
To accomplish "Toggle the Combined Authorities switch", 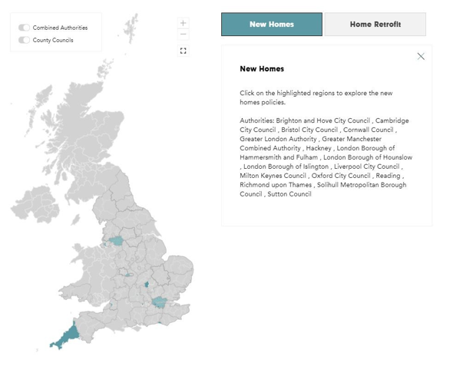I will [25, 28].
